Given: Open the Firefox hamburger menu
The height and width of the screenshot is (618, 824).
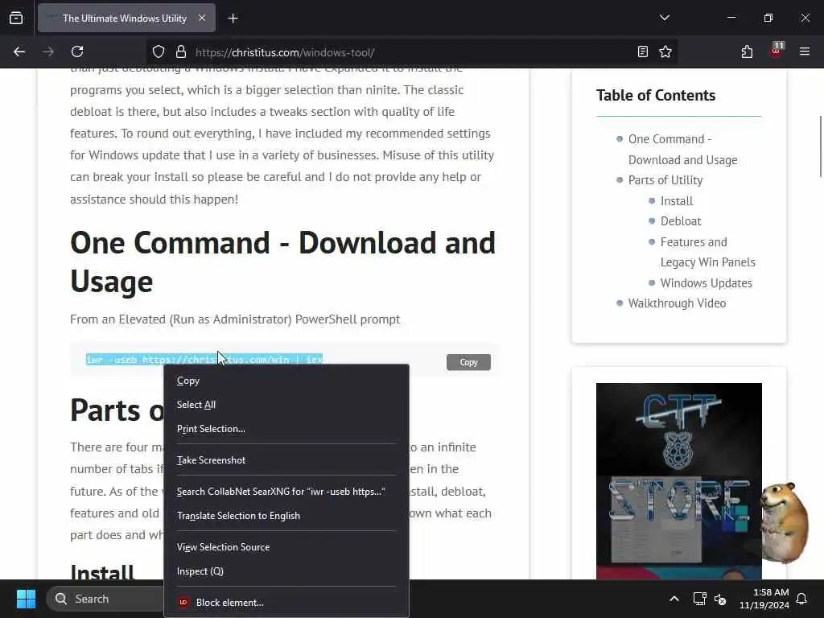Looking at the screenshot, I should [x=805, y=51].
